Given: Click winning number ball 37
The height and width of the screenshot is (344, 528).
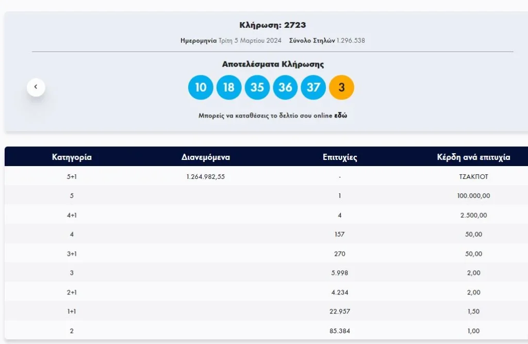Looking at the screenshot, I should point(313,87).
